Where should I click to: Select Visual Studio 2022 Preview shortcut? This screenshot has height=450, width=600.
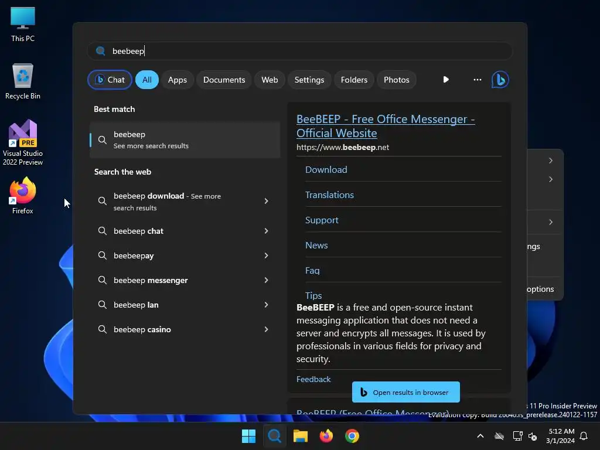(23, 142)
